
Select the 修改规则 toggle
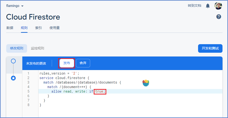coord(17,48)
